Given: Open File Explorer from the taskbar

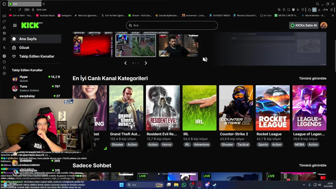Looking at the screenshot, I should click(176, 185).
